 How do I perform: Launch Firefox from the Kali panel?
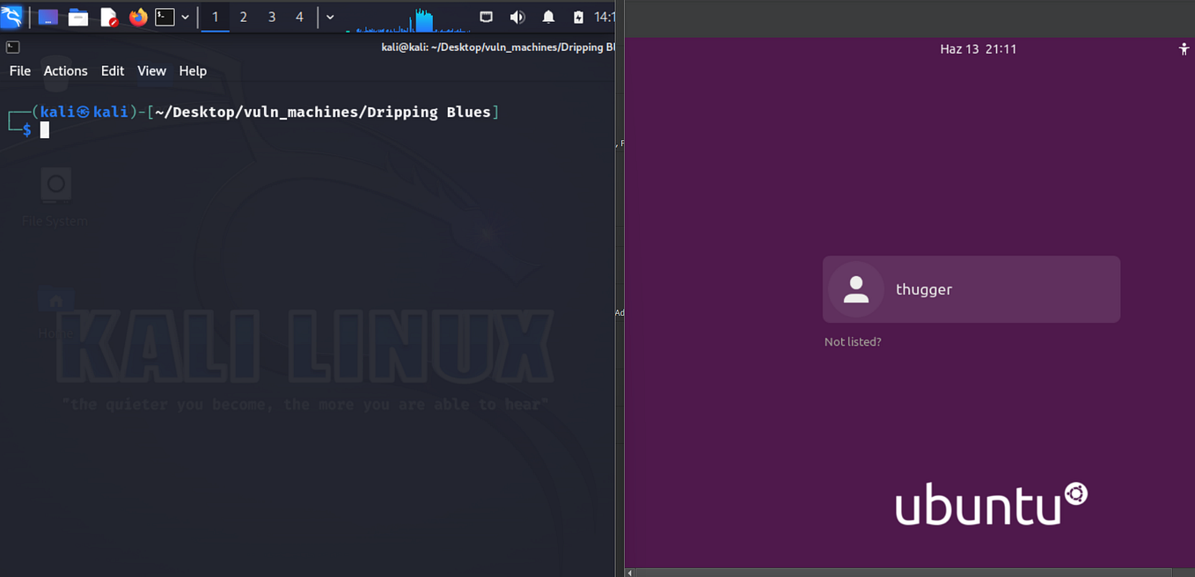click(x=138, y=17)
